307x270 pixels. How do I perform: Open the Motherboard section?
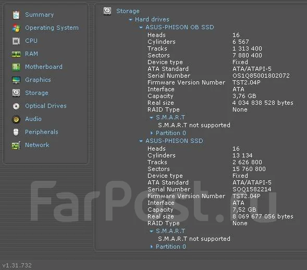44,67
